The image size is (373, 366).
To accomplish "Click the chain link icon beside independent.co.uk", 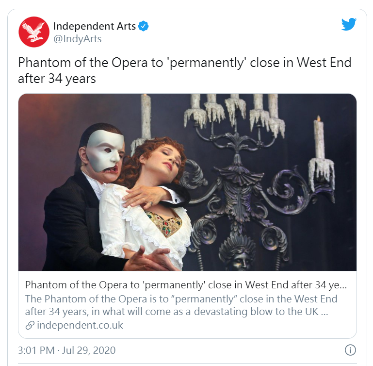I will (x=30, y=325).
